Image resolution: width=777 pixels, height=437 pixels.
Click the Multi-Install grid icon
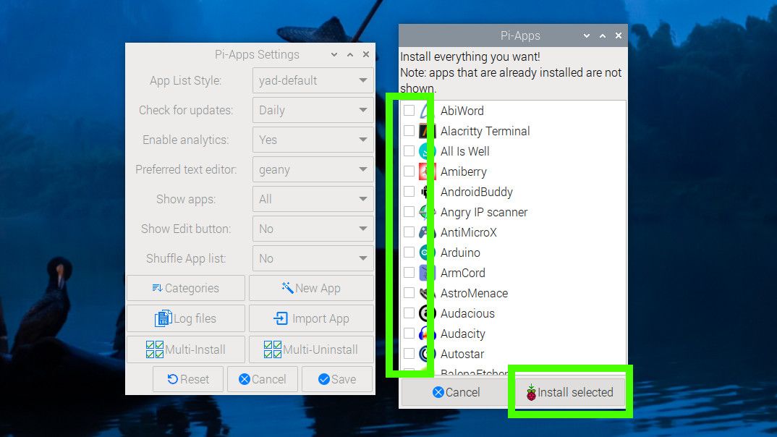(154, 349)
